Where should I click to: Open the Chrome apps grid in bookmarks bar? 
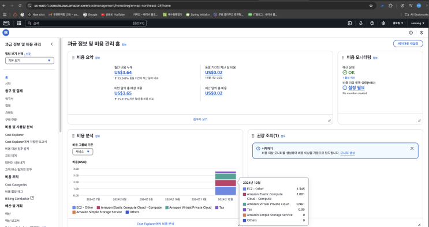click(x=5, y=14)
